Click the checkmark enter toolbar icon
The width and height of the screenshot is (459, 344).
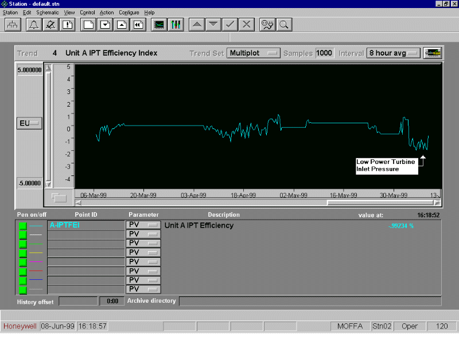(229, 25)
